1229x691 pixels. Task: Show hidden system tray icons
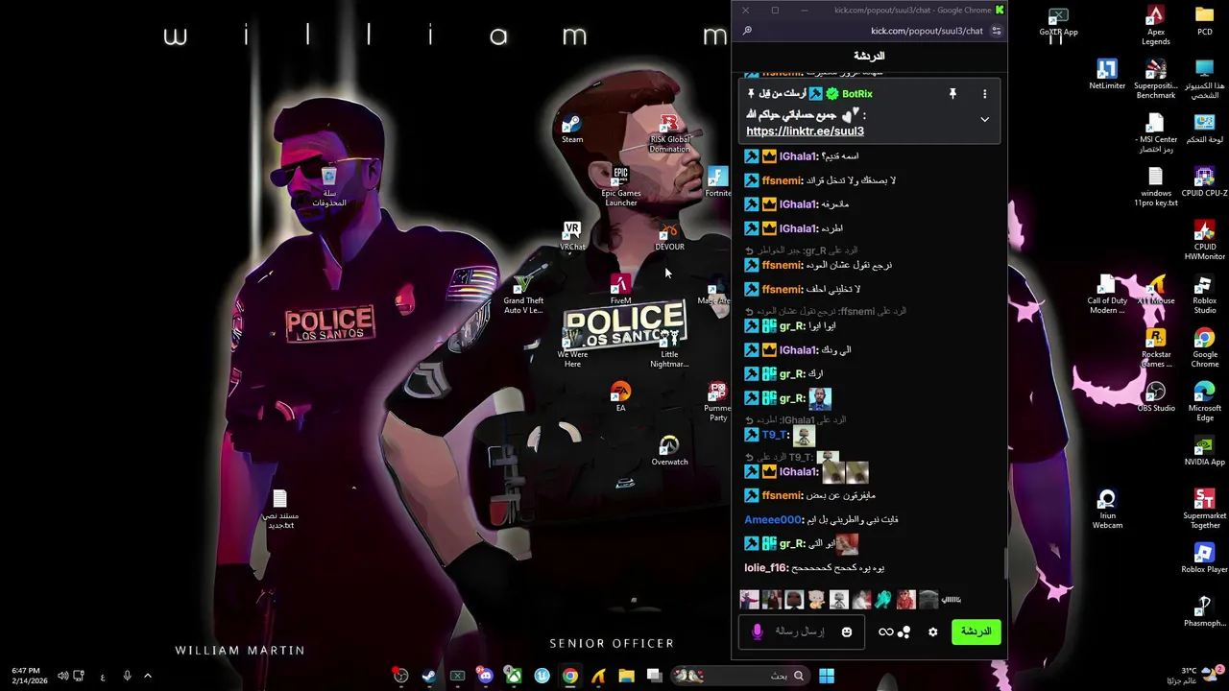pyautogui.click(x=148, y=677)
